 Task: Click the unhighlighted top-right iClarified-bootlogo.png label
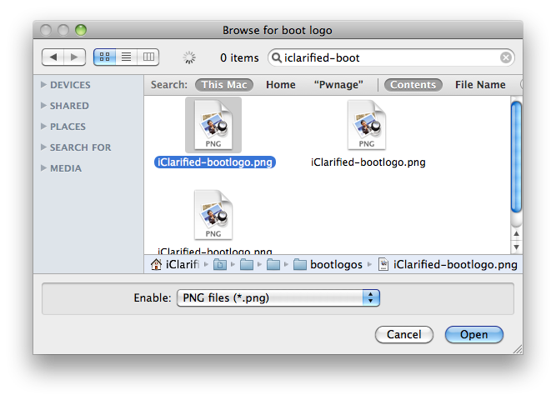coord(368,162)
